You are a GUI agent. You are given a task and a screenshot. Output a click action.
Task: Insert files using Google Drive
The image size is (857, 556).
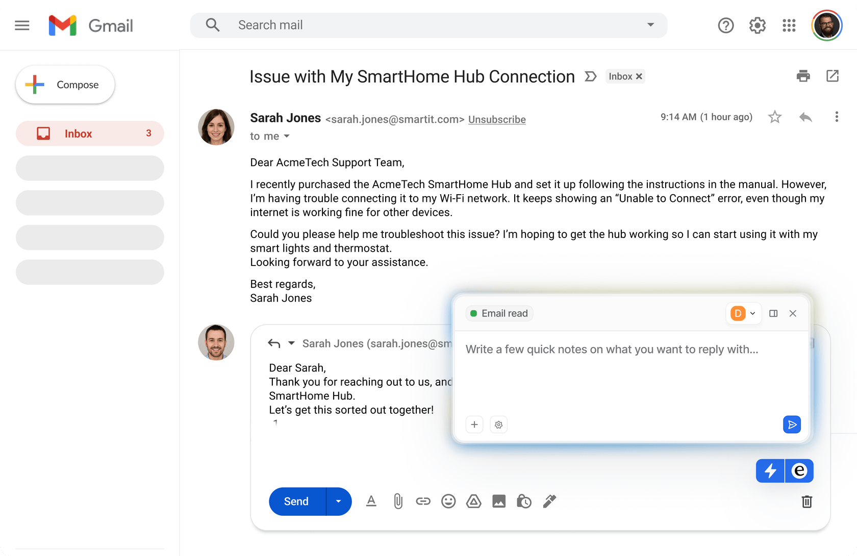click(x=474, y=501)
